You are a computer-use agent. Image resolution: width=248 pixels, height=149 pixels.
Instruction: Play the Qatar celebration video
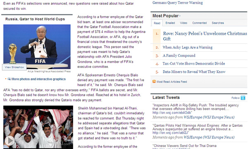[x=9, y=140]
